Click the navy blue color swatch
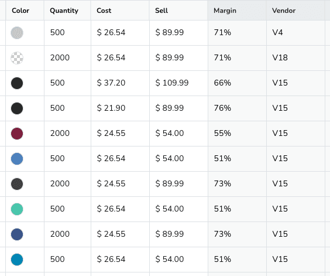Screen dimensions: 330x276 (17, 234)
